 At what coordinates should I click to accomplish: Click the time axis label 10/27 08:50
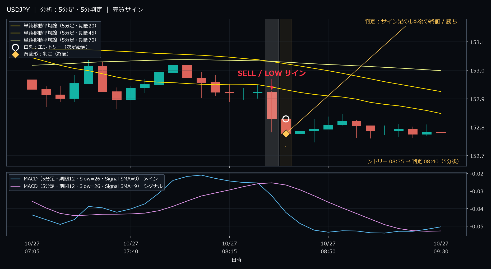(328, 248)
